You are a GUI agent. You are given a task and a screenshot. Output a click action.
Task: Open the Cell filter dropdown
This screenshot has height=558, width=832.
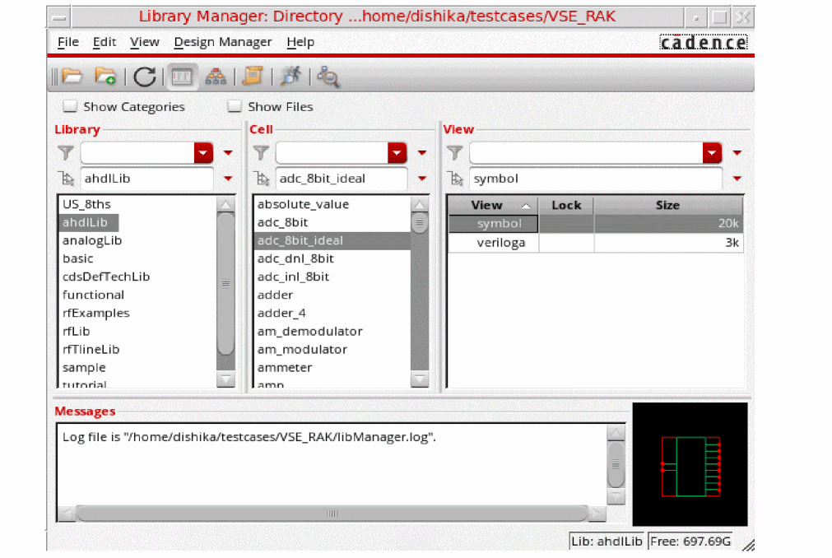[397, 152]
